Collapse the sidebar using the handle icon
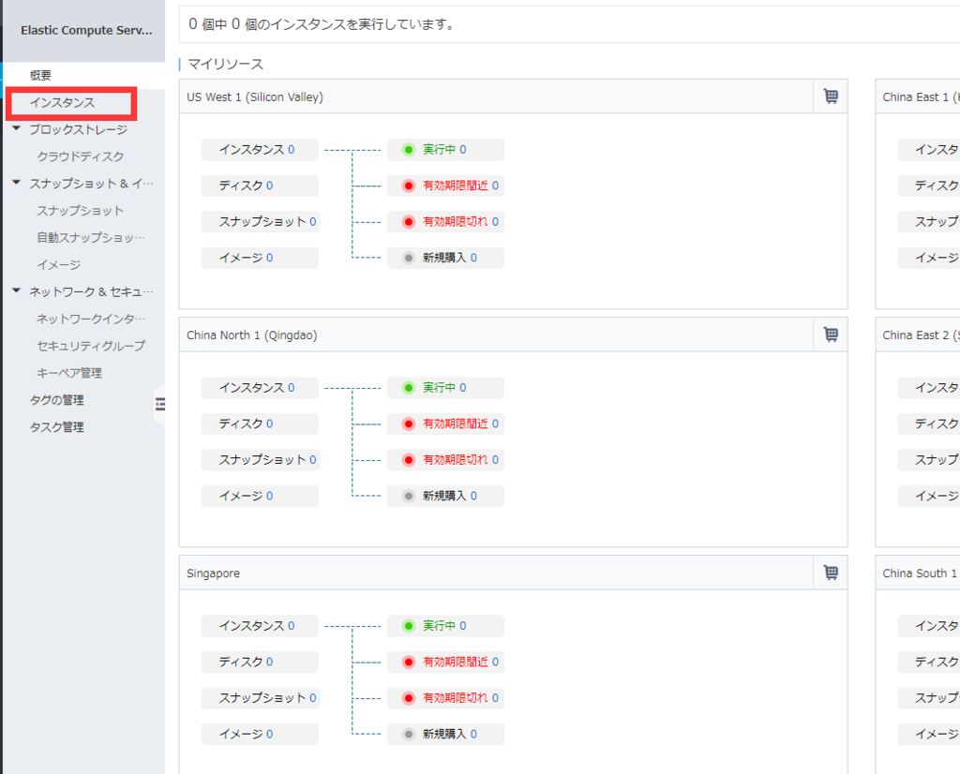Image resolution: width=960 pixels, height=774 pixels. (x=159, y=403)
